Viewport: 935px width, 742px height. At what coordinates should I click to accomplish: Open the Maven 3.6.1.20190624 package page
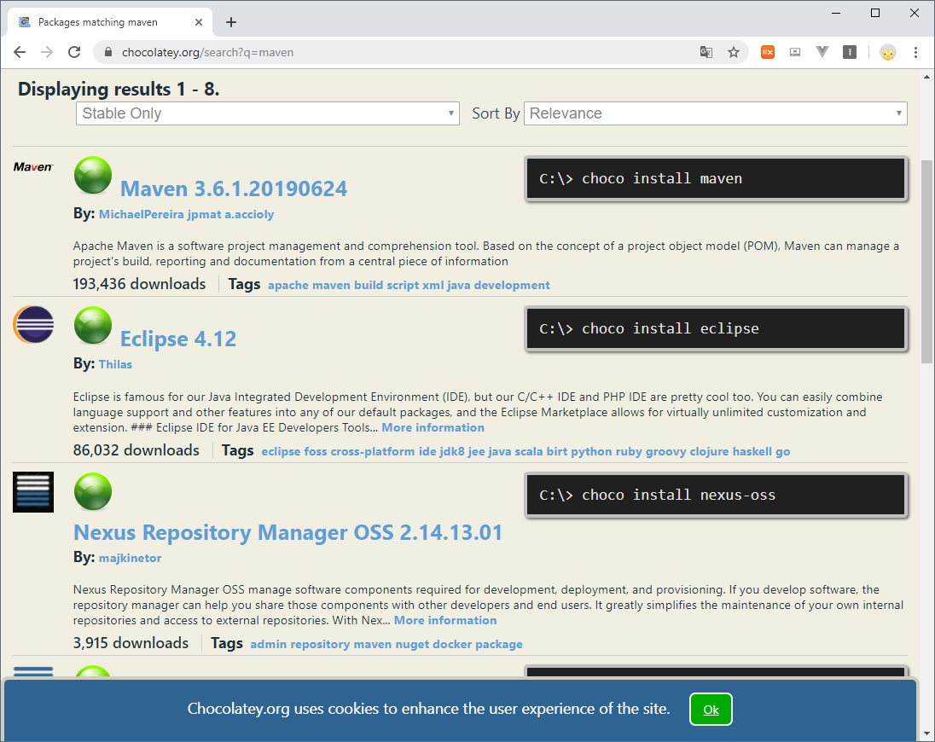pyautogui.click(x=234, y=189)
